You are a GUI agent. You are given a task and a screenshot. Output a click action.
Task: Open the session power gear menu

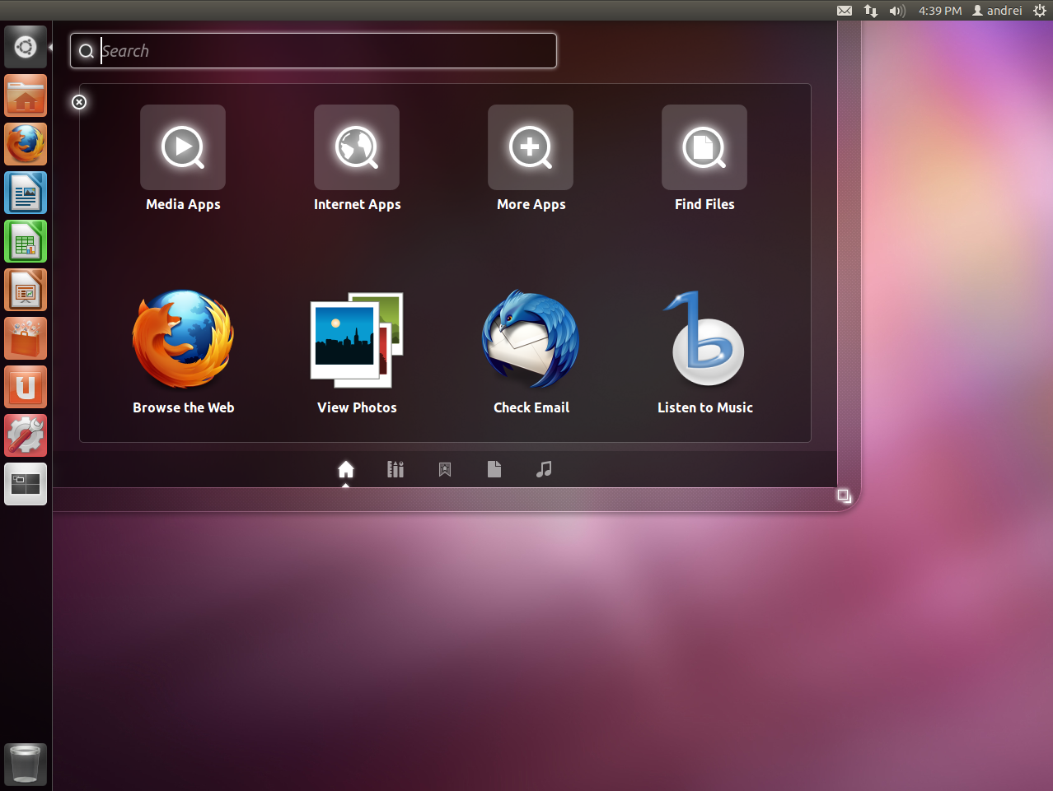[x=1040, y=11]
